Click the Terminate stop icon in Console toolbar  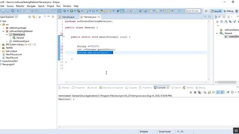(x=191, y=92)
